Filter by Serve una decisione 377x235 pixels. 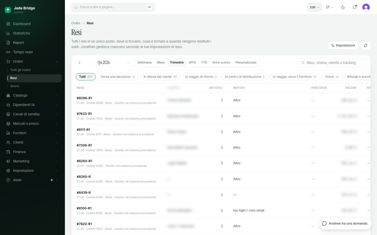point(118,77)
